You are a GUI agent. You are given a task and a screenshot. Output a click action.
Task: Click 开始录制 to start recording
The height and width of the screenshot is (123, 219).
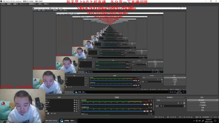(x=203, y=103)
